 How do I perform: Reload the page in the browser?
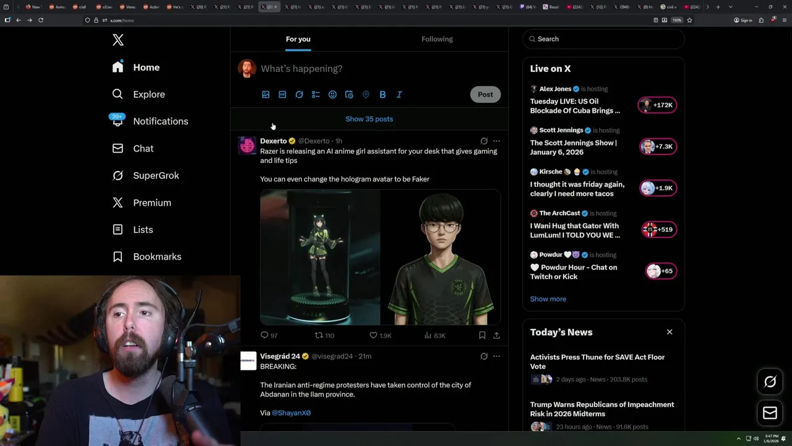pyautogui.click(x=41, y=20)
